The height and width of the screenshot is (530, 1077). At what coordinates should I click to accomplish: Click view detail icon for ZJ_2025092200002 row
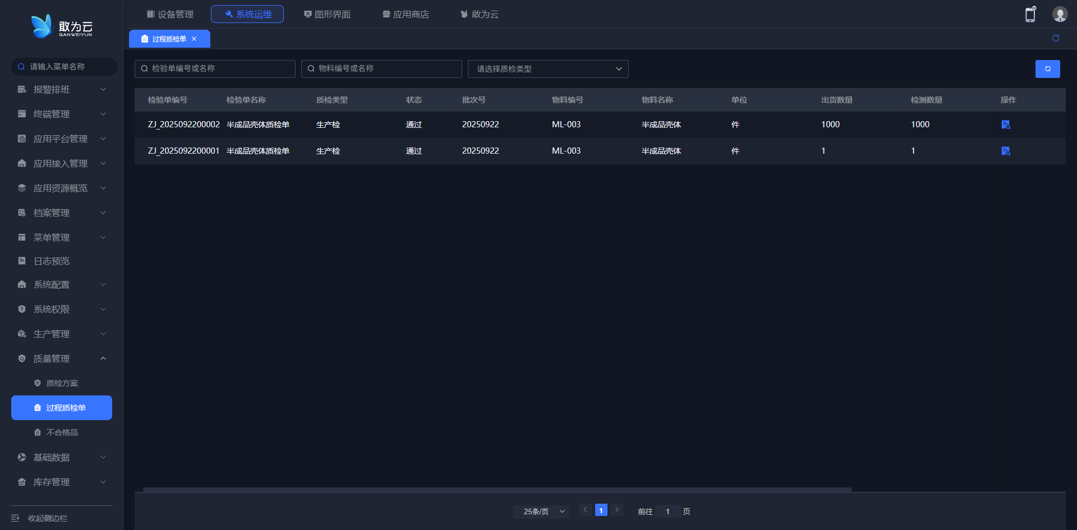[x=1005, y=125]
